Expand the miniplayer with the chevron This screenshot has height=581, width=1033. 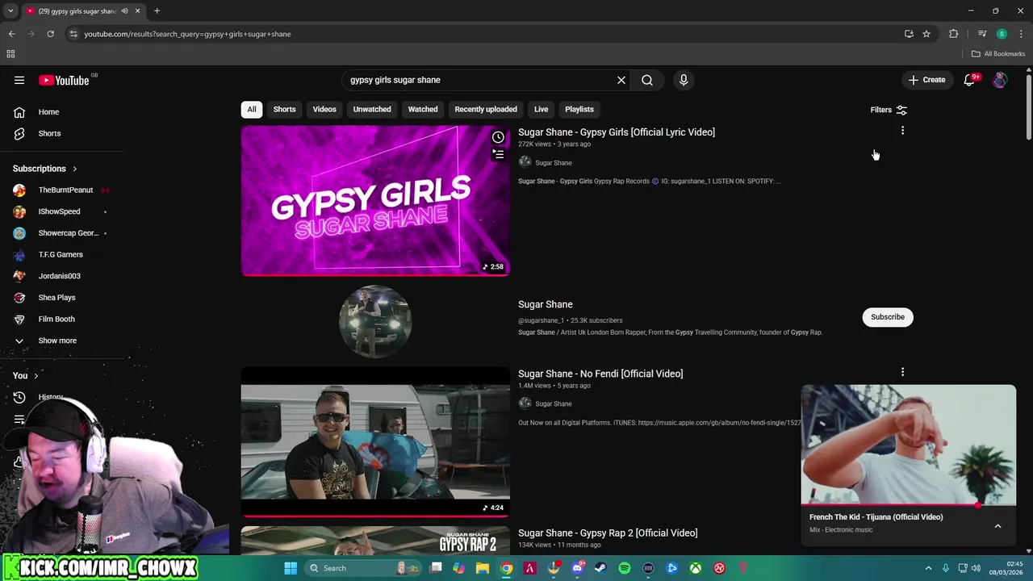pos(997,526)
